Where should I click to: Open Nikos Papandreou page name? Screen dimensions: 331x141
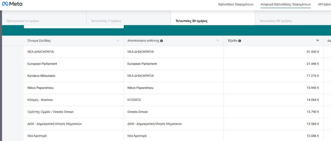click(x=41, y=88)
